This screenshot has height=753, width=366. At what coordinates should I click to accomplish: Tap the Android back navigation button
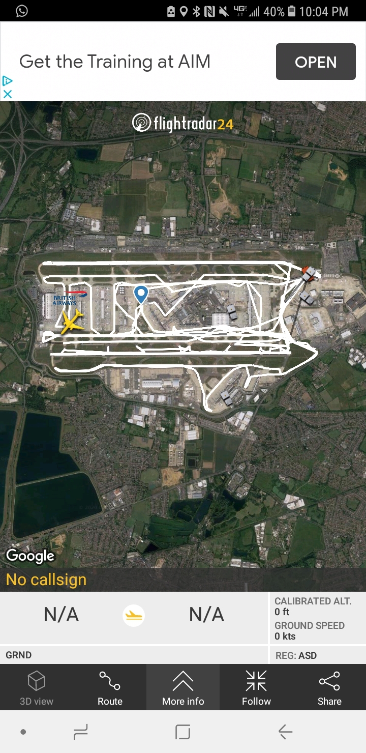[x=285, y=732]
